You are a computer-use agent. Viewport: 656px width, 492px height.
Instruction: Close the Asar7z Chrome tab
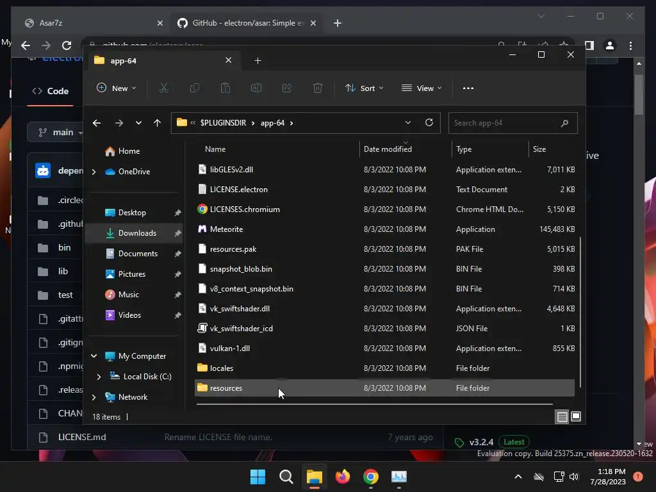tap(160, 23)
